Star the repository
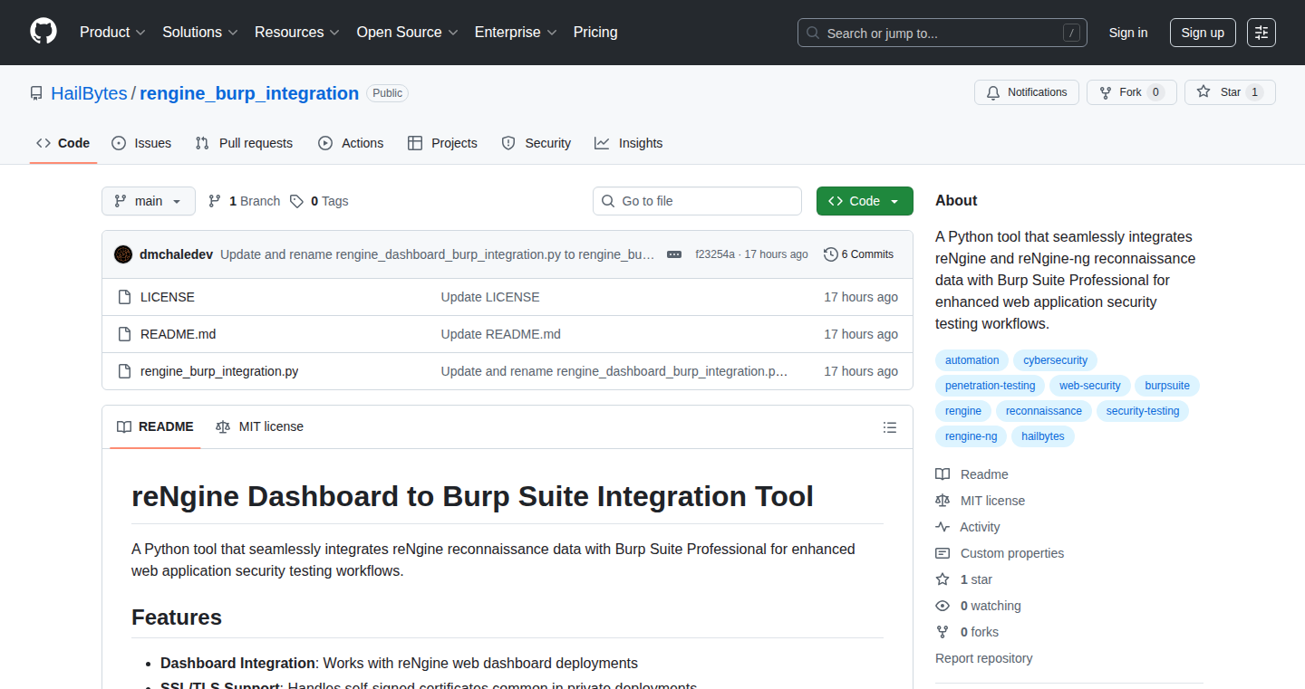The image size is (1305, 689). 1230,92
